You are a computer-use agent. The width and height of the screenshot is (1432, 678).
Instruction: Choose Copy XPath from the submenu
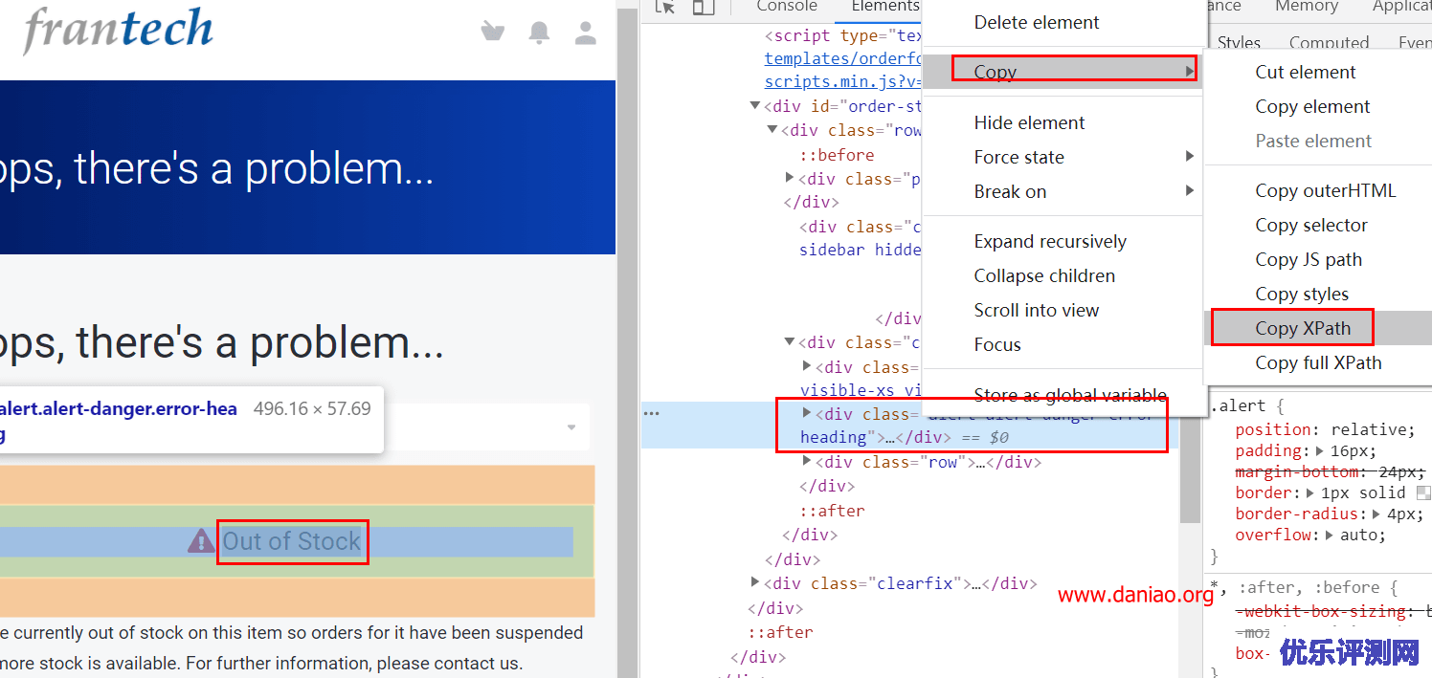tap(1303, 328)
